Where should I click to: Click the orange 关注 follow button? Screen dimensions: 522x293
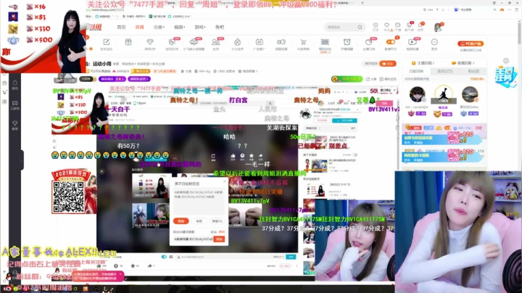[x=387, y=64]
